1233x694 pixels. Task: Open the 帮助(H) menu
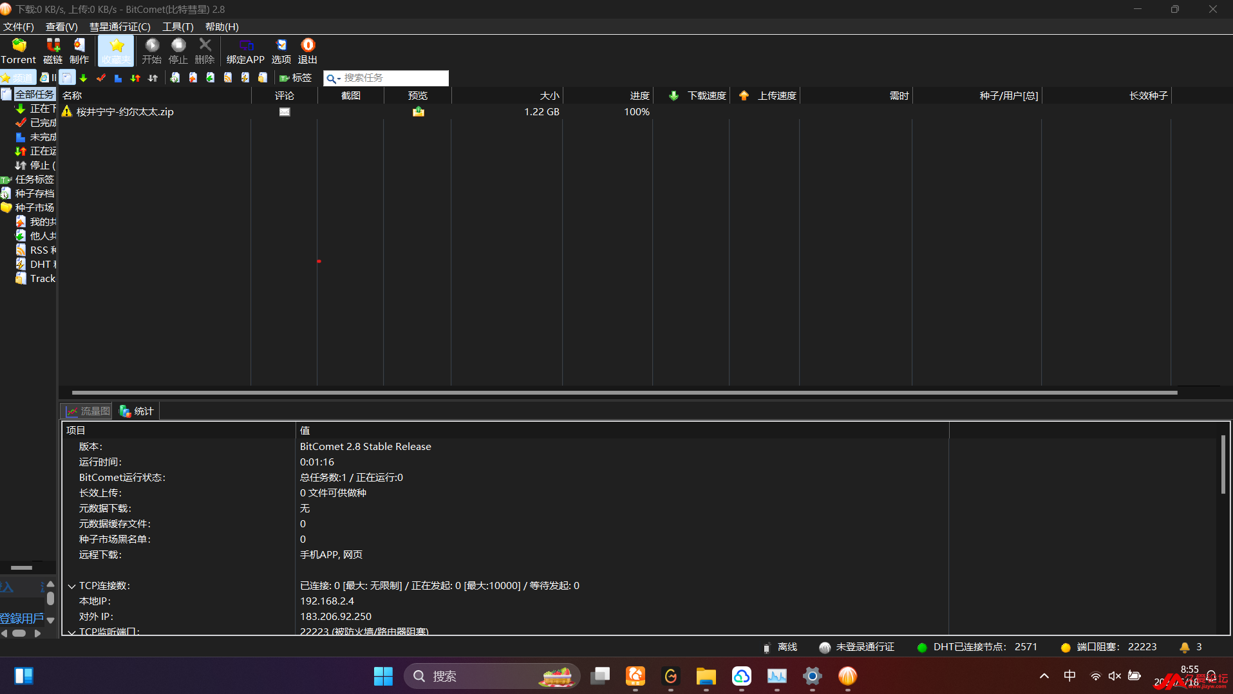[x=221, y=26]
